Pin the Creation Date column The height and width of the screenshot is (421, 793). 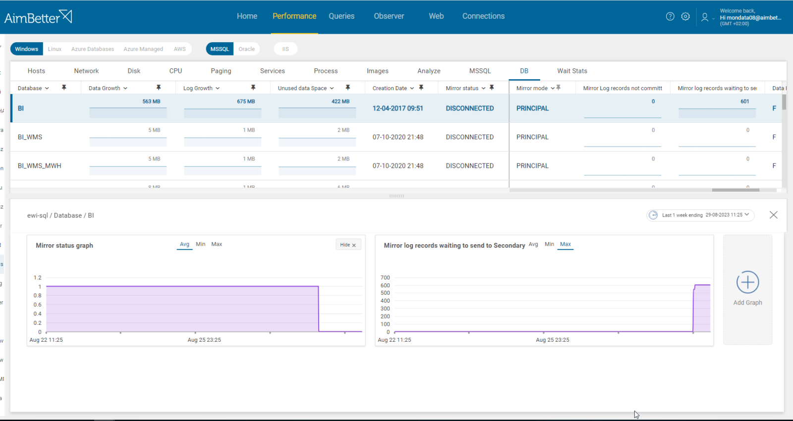421,88
